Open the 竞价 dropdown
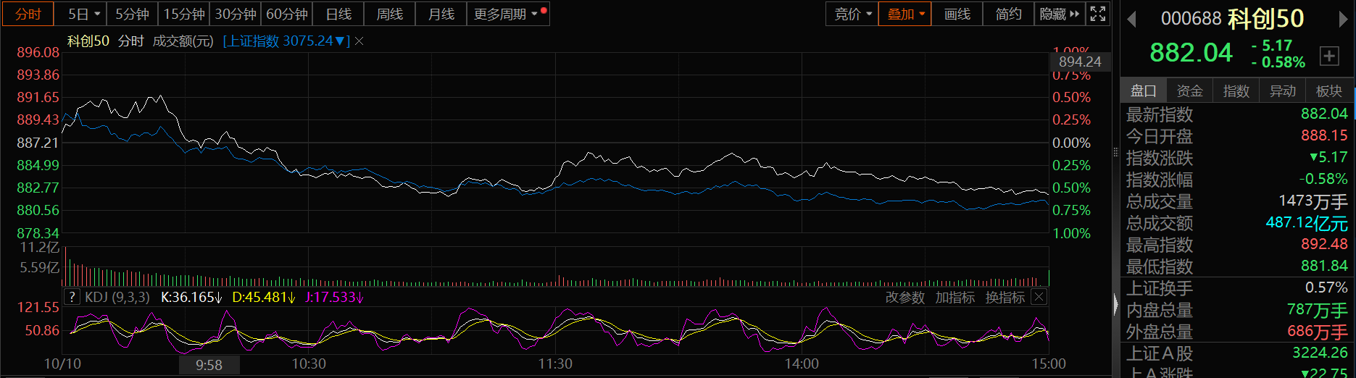 [852, 14]
